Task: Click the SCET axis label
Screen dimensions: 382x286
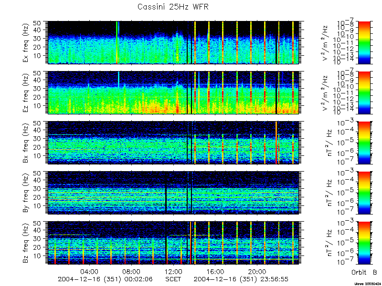Action: tap(173, 279)
